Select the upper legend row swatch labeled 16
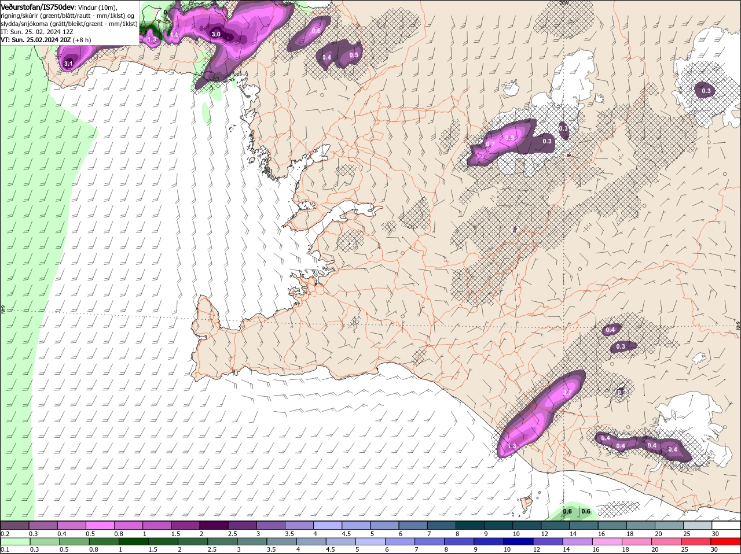This screenshot has width=741, height=554. point(612,525)
